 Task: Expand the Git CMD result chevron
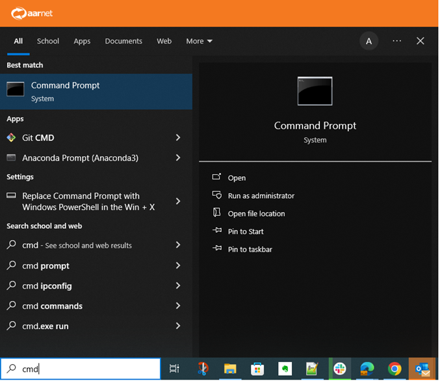coord(178,138)
